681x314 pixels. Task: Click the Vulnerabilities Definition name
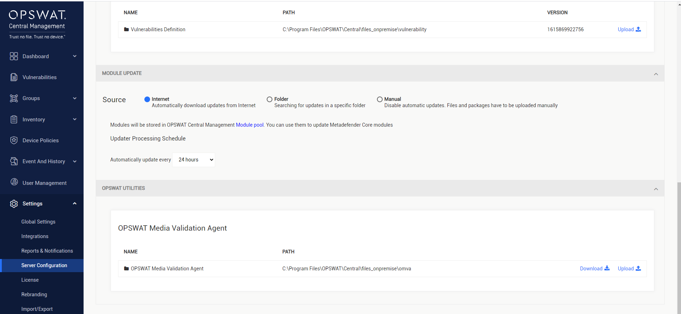coord(158,29)
